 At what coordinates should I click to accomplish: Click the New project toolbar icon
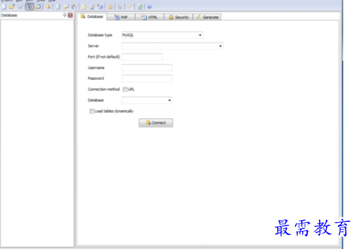click(x=4, y=7)
